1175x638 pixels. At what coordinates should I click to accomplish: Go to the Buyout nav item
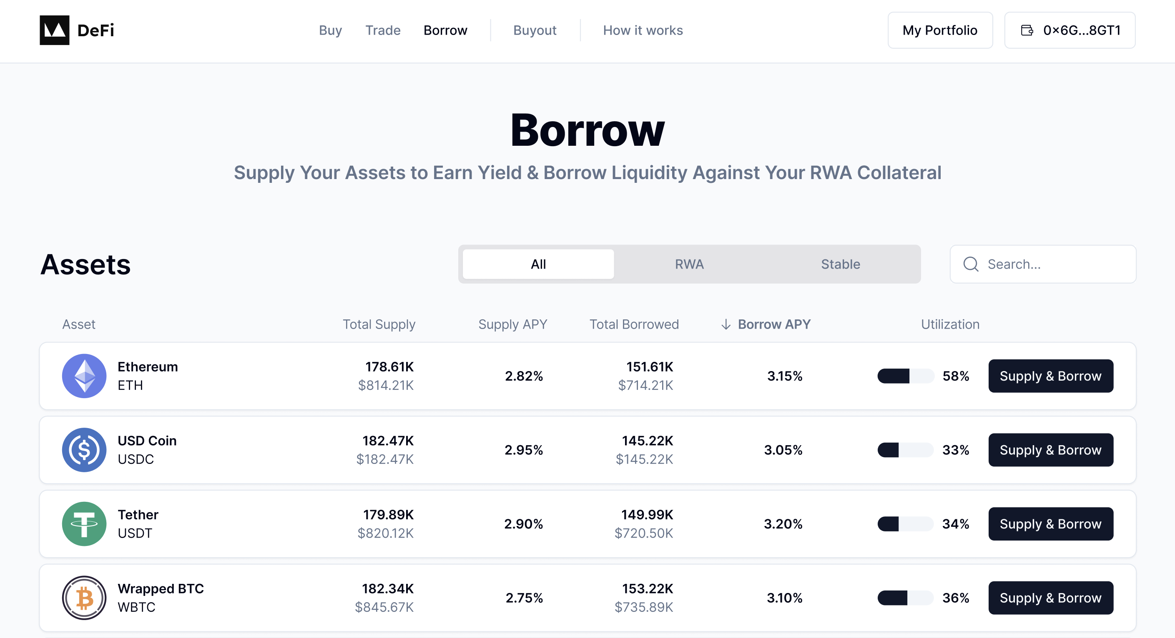click(535, 30)
